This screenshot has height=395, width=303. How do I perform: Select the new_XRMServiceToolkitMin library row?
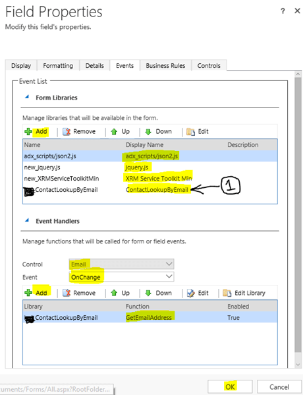(150, 178)
